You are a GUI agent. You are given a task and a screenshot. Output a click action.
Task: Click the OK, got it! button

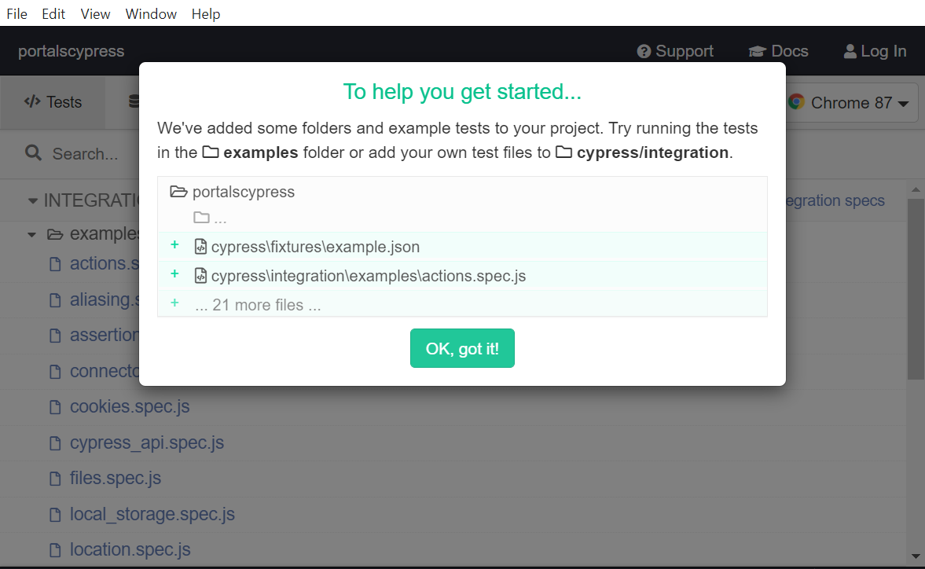click(462, 348)
